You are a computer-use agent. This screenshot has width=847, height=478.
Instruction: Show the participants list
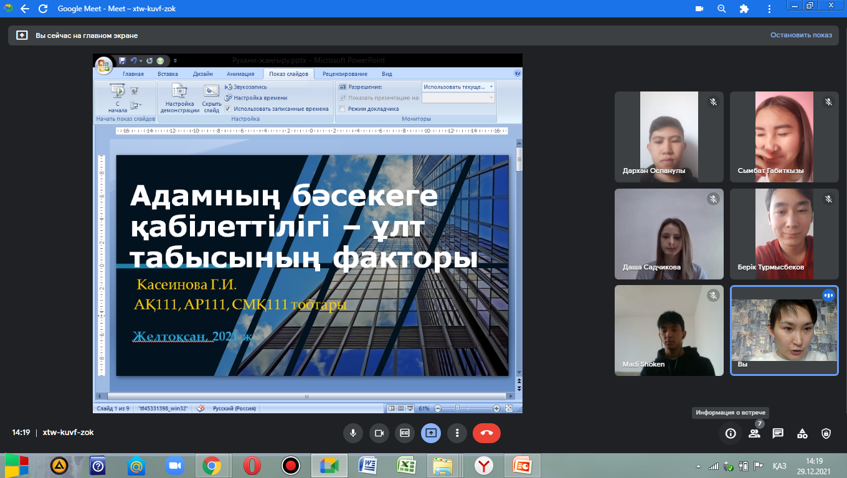(x=754, y=433)
